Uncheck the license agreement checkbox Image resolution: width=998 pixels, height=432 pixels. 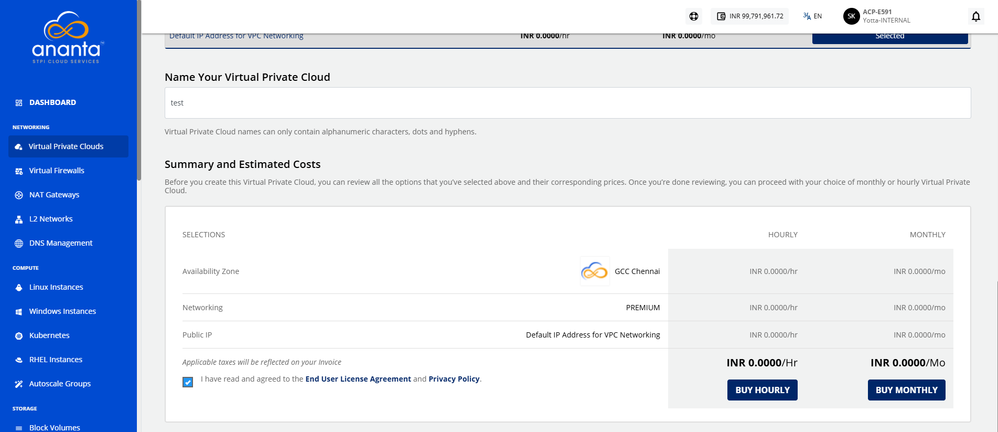188,382
